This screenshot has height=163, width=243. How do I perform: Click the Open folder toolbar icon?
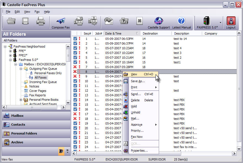click(x=11, y=21)
